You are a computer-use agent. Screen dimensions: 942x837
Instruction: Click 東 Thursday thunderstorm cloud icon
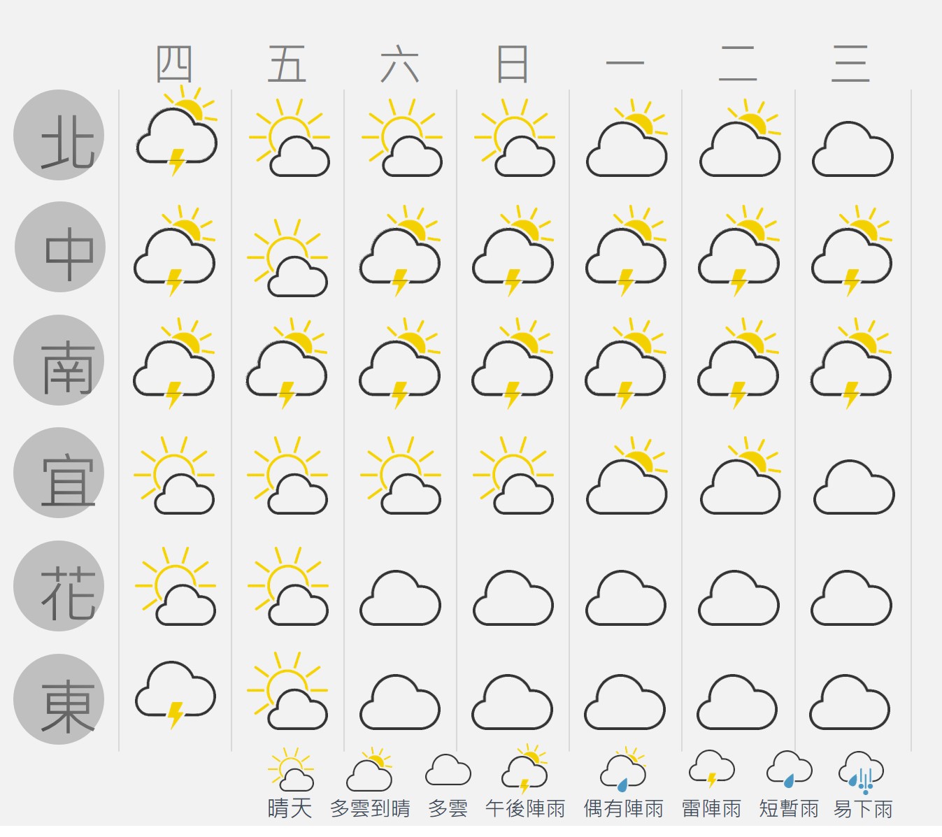[176, 694]
